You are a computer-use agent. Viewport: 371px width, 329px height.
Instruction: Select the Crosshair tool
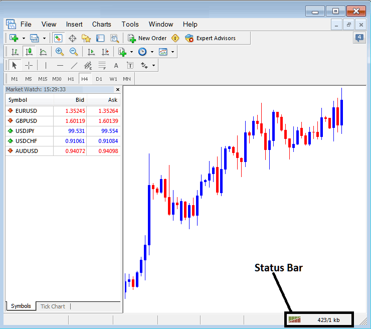[29, 65]
